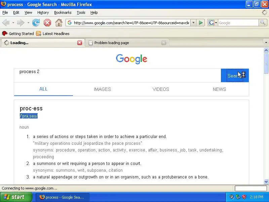Click in the Google page search field
Image resolution: width=269 pixels, height=202 pixels.
pyautogui.click(x=117, y=75)
